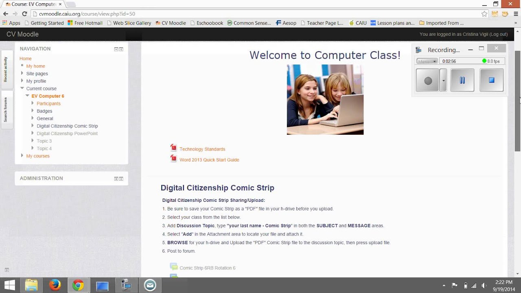
Task: Click the Action Center flag icon
Action: click(455, 285)
